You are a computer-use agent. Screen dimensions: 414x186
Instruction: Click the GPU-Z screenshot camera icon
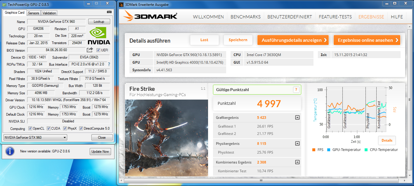(x=109, y=12)
